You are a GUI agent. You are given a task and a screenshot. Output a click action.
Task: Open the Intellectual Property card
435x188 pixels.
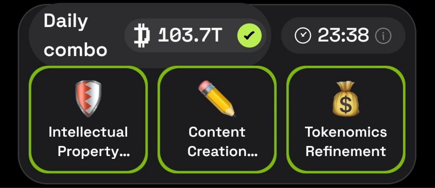88,119
